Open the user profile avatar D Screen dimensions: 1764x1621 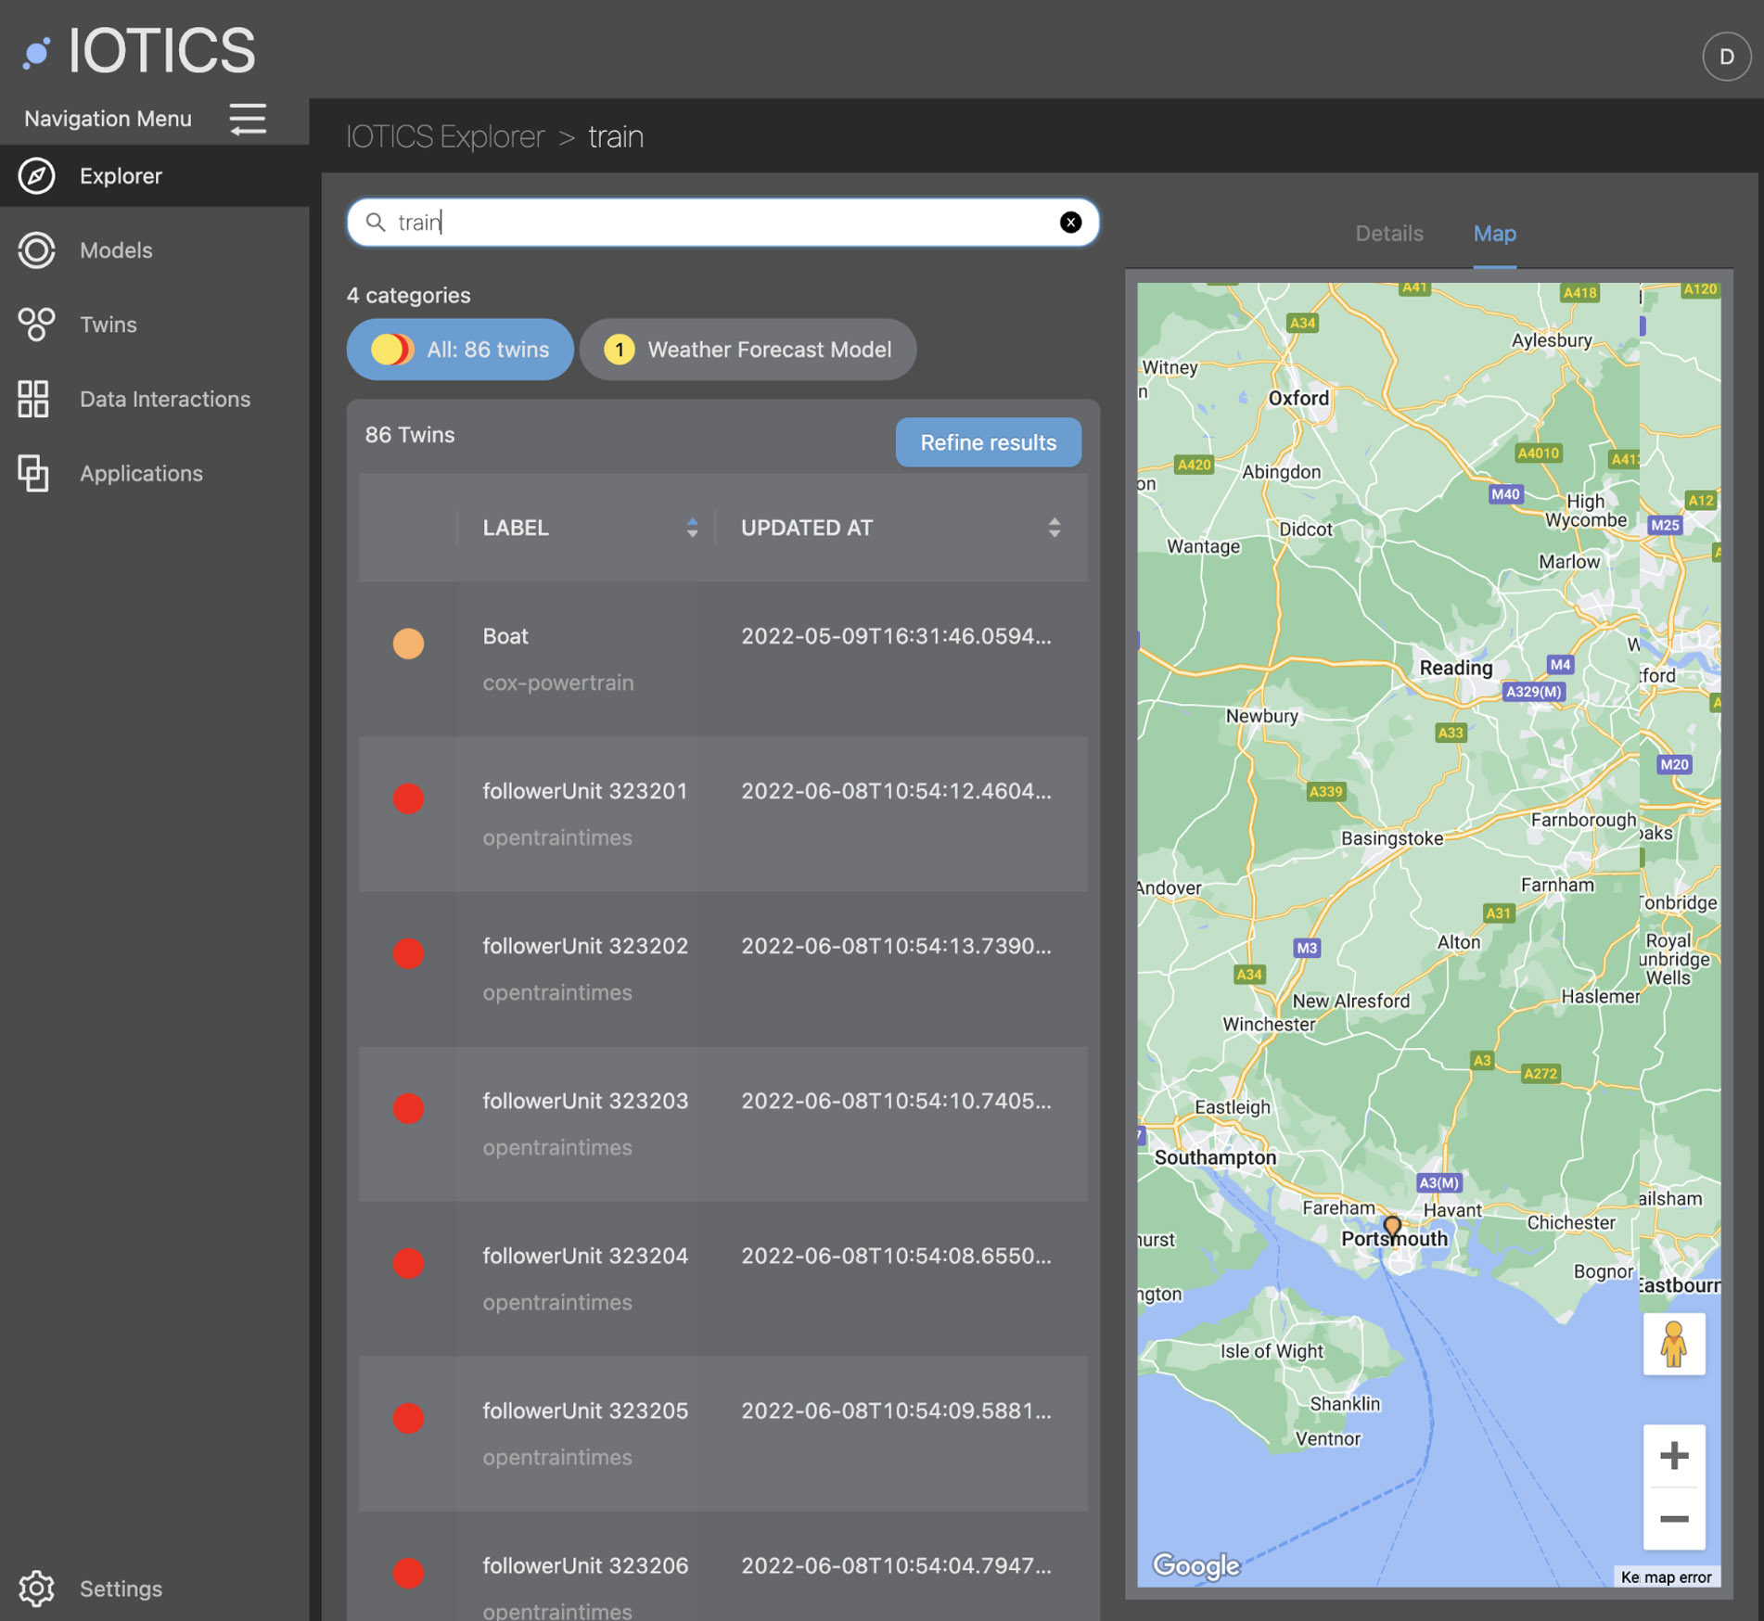[1726, 57]
